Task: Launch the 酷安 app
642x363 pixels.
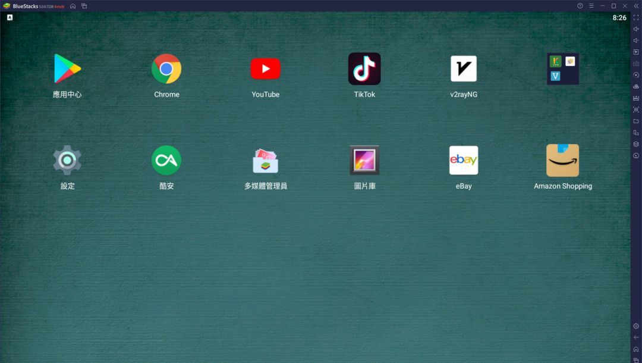Action: (166, 160)
